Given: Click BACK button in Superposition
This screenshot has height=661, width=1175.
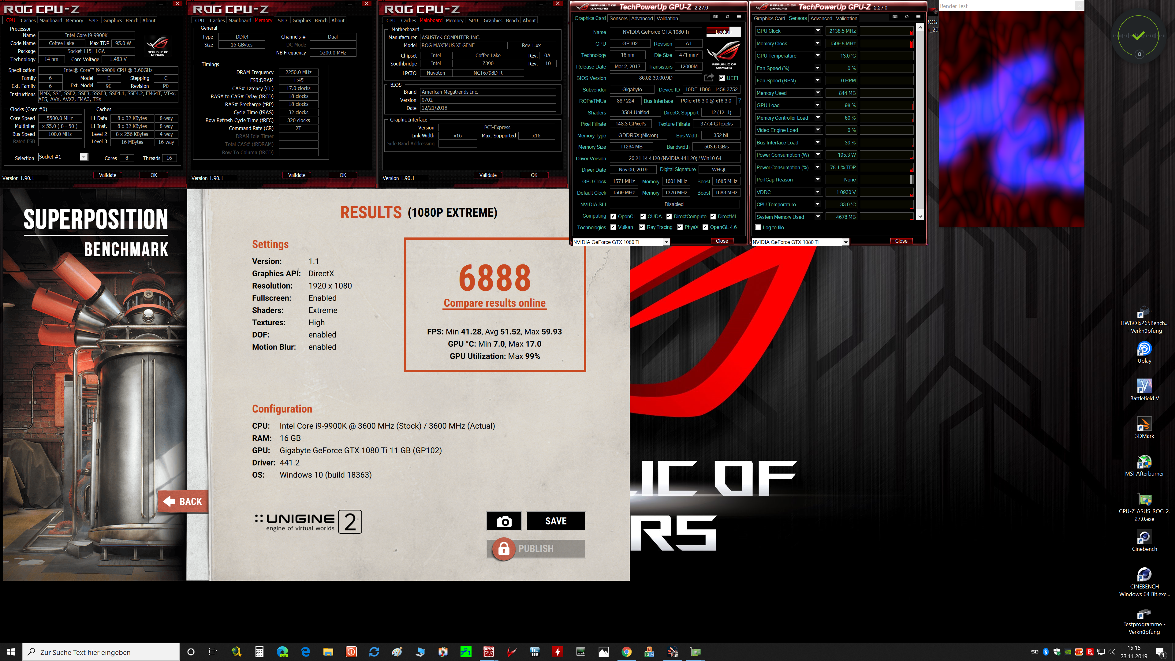Looking at the screenshot, I should point(183,501).
